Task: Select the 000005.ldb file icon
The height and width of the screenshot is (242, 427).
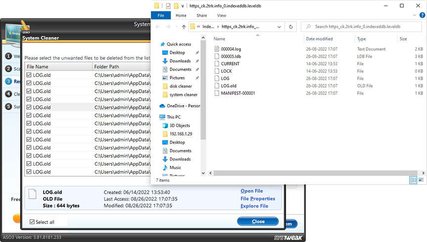Action: pyautogui.click(x=217, y=56)
